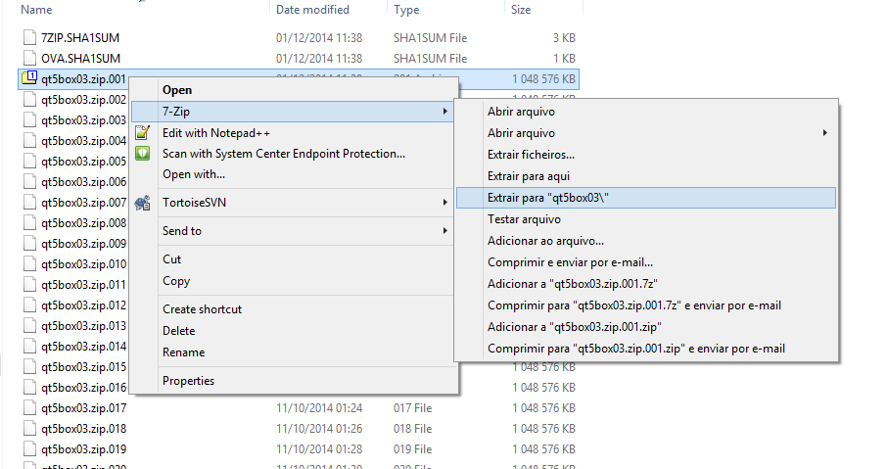The width and height of the screenshot is (887, 469).
Task: Click the qt5box03.zip.003 file icon
Action: tap(30, 119)
